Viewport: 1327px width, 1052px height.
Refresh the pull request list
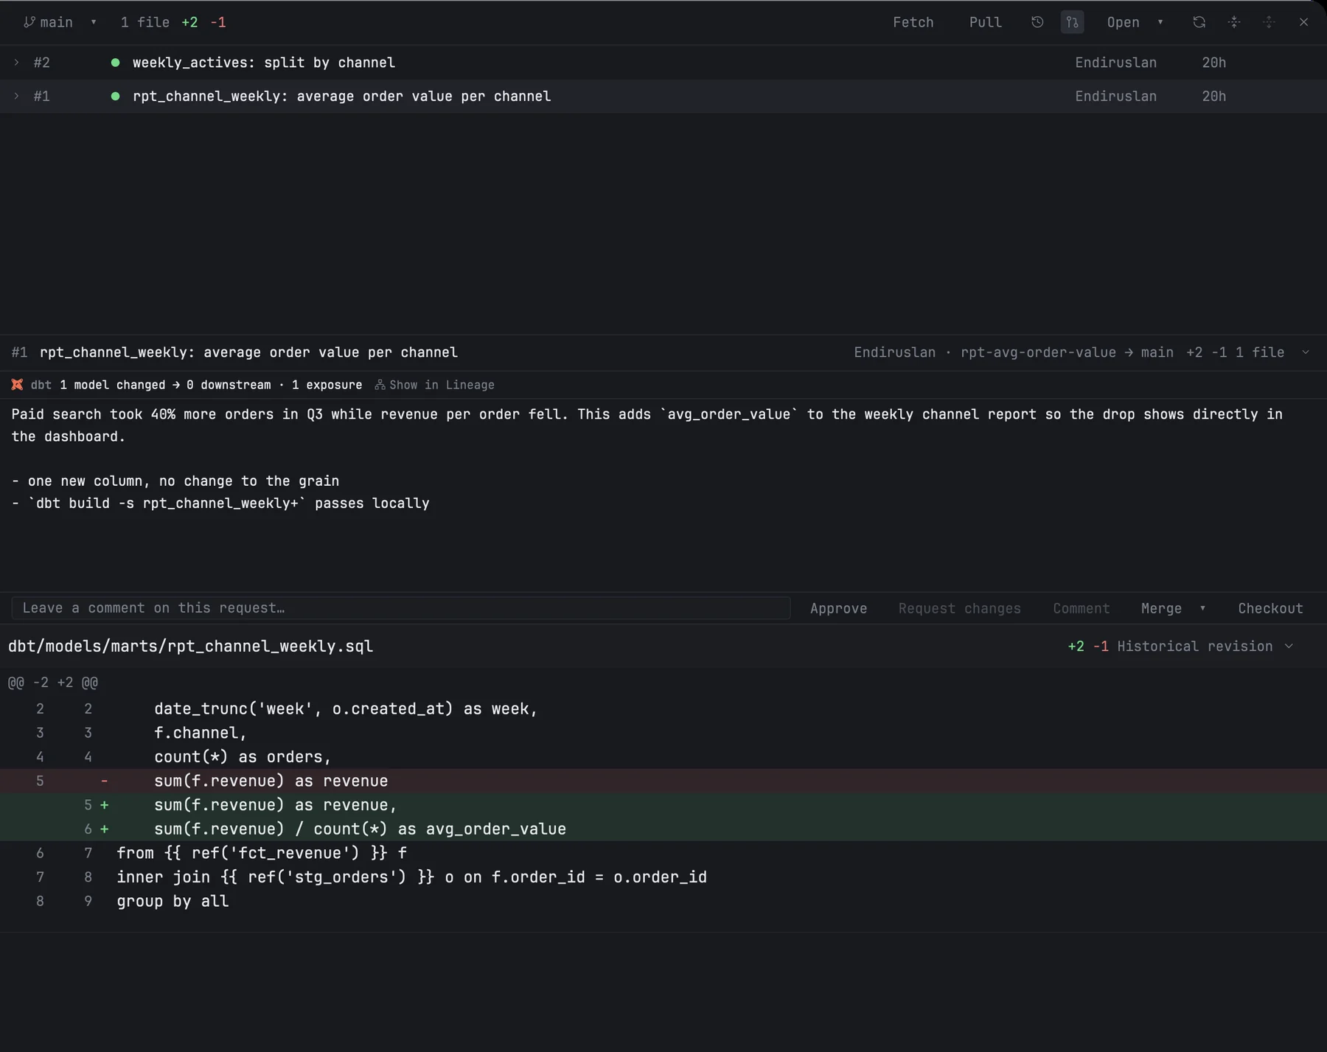click(x=1199, y=22)
